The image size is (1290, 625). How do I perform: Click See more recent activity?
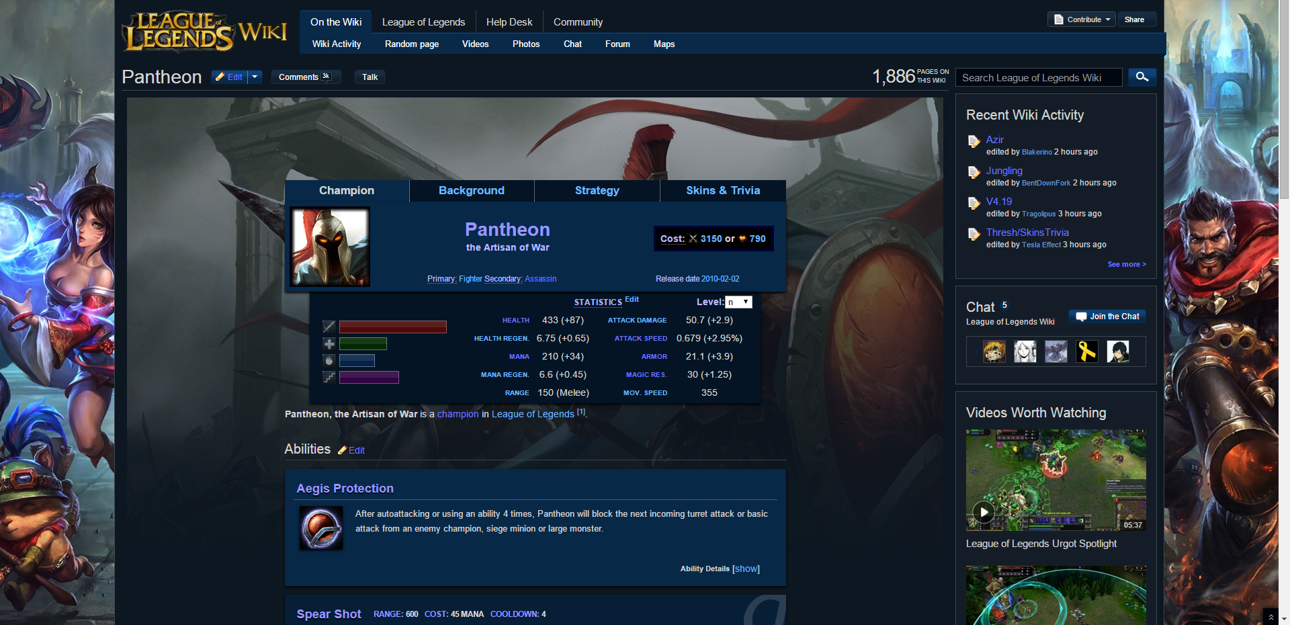(x=1127, y=264)
